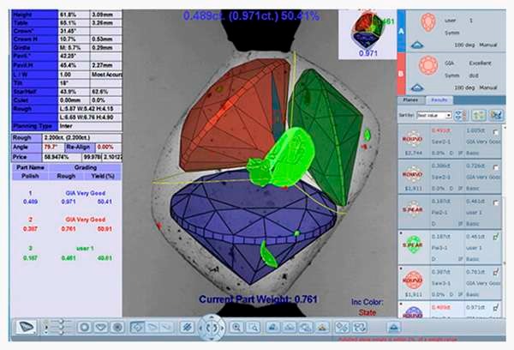514x350 pixels.
Task: Click the linked diamonds arrows icon
Action: tap(359, 328)
